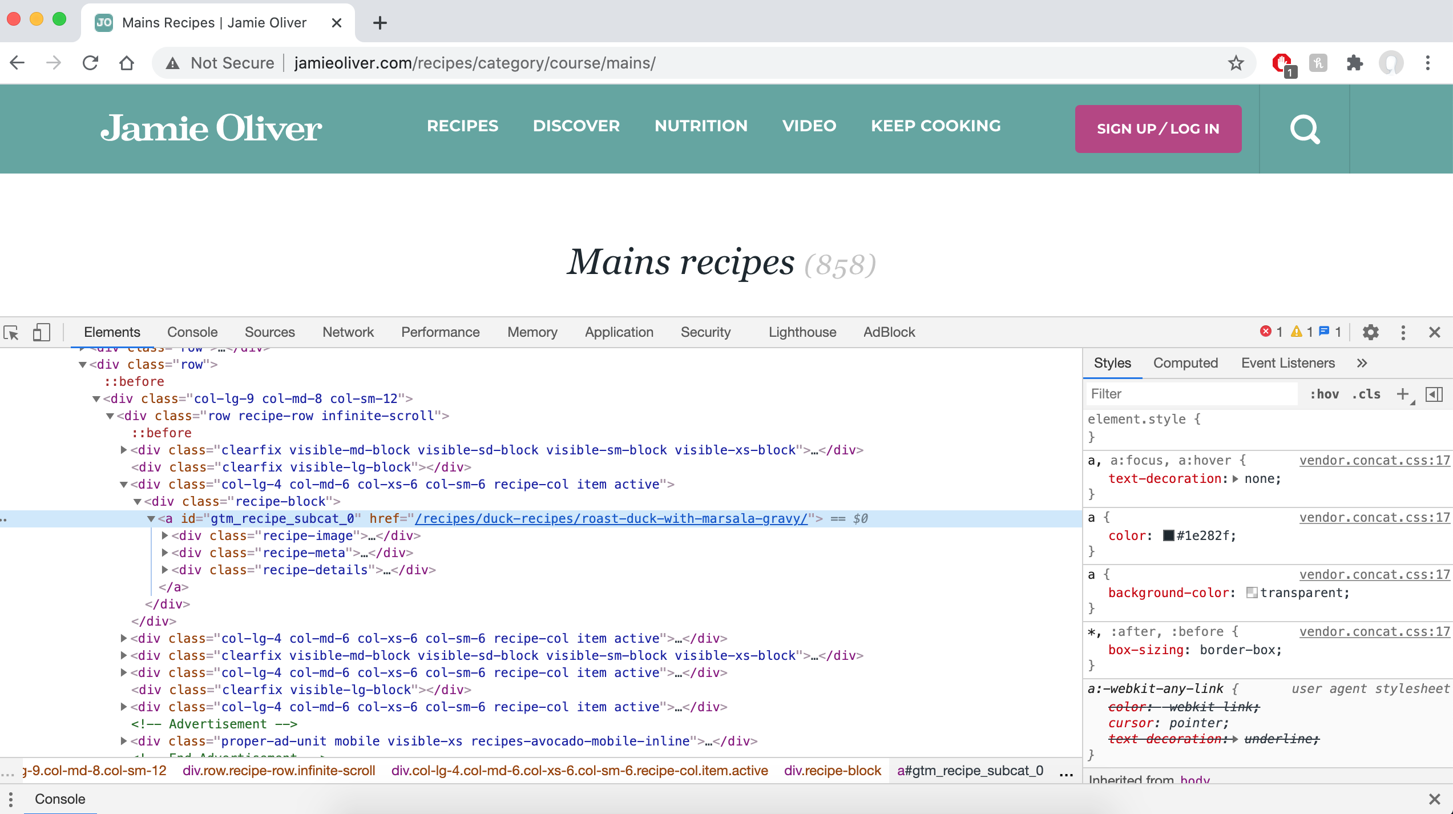Click the browser back arrow
The width and height of the screenshot is (1453, 814).
(x=18, y=63)
